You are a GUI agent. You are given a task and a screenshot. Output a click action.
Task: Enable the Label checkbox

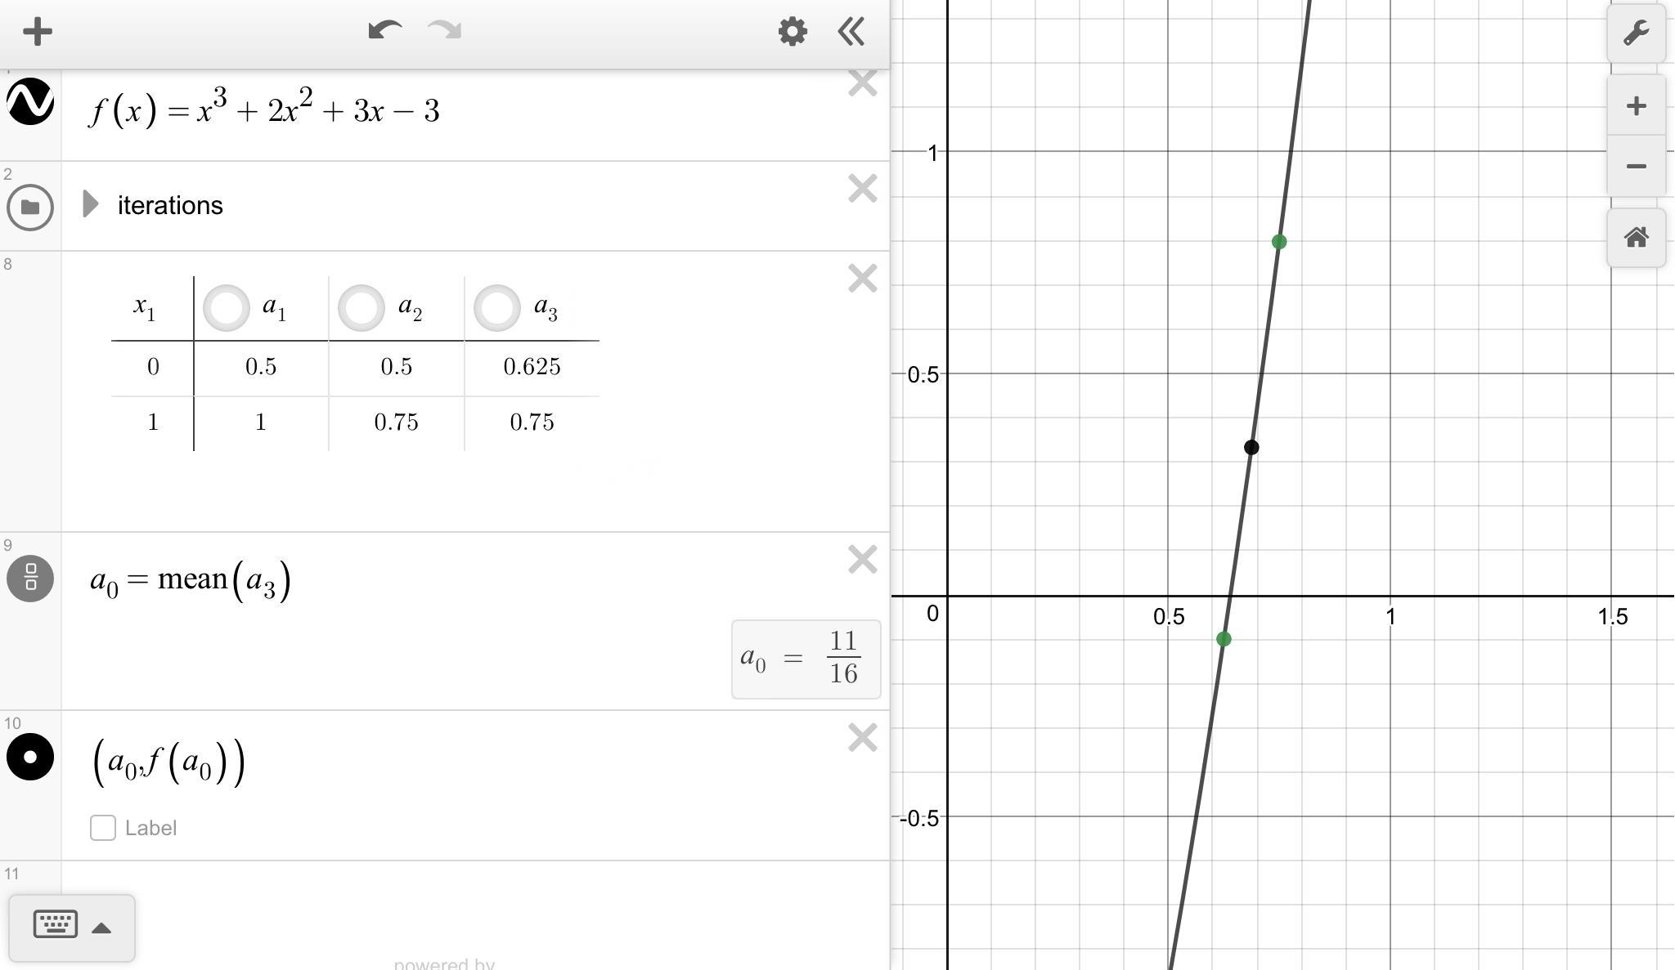[103, 828]
